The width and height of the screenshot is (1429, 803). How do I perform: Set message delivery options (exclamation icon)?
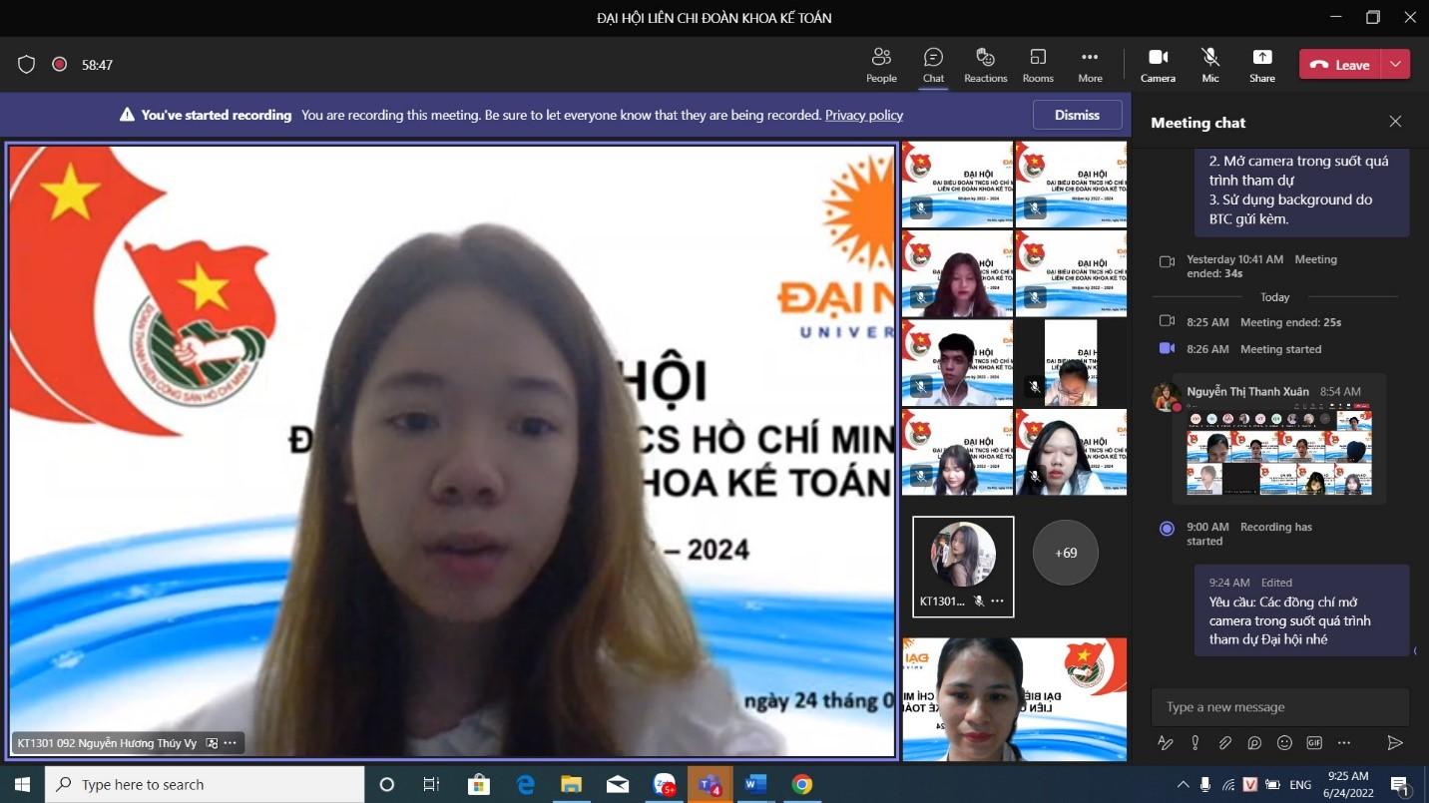[1194, 743]
